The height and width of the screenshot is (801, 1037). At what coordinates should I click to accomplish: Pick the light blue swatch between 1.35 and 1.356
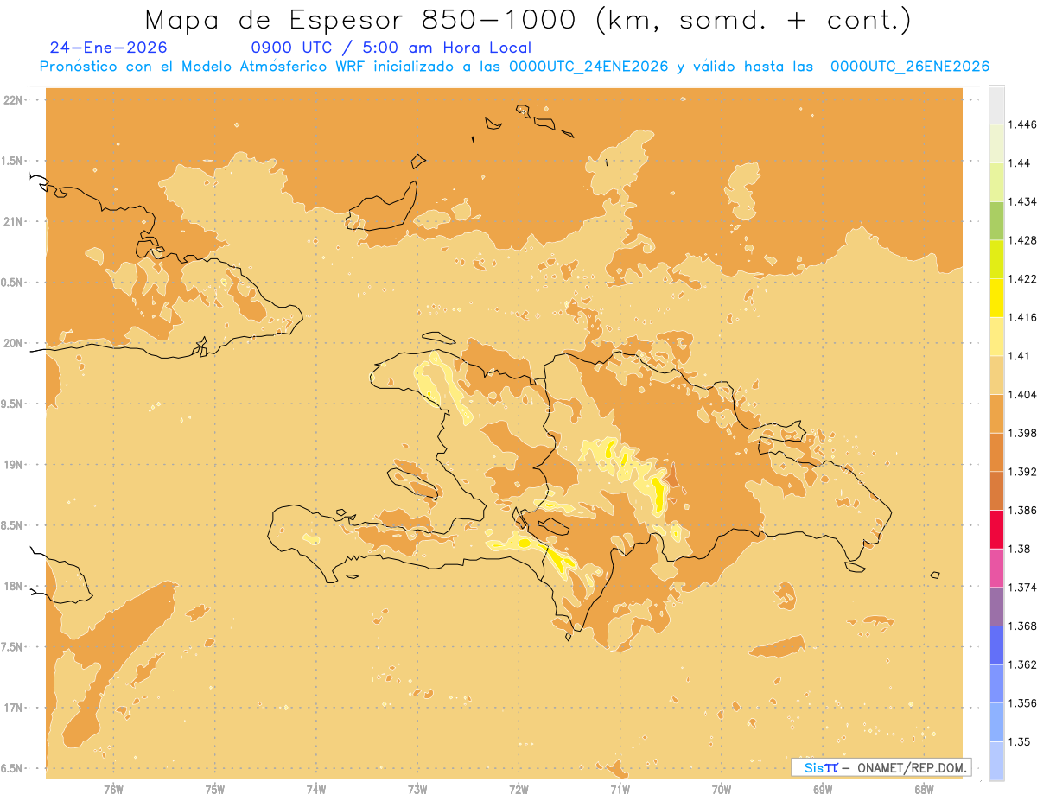tap(996, 722)
